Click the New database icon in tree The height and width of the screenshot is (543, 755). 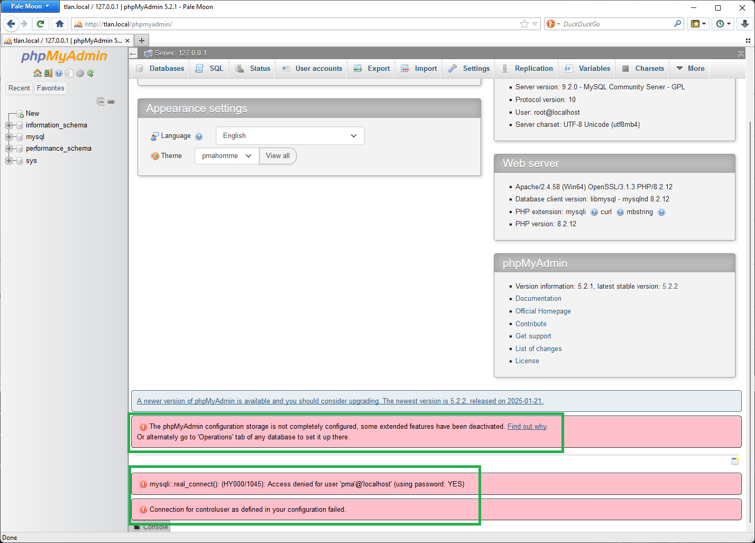click(20, 114)
